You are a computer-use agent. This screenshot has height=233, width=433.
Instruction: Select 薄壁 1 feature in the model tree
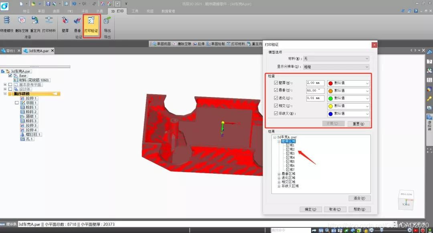[x=29, y=116]
